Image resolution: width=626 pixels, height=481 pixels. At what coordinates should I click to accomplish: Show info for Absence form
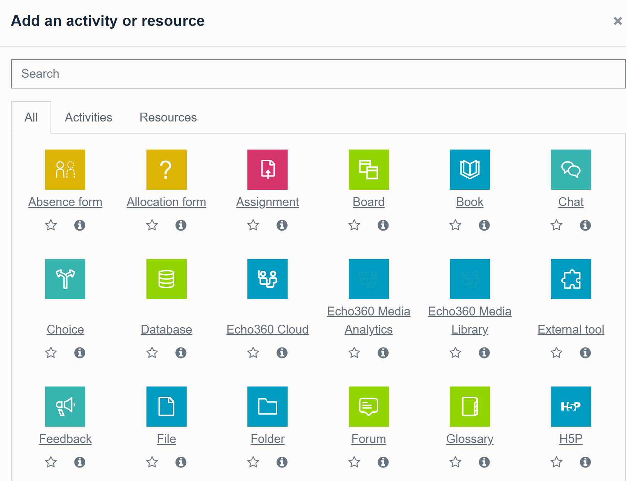point(80,225)
